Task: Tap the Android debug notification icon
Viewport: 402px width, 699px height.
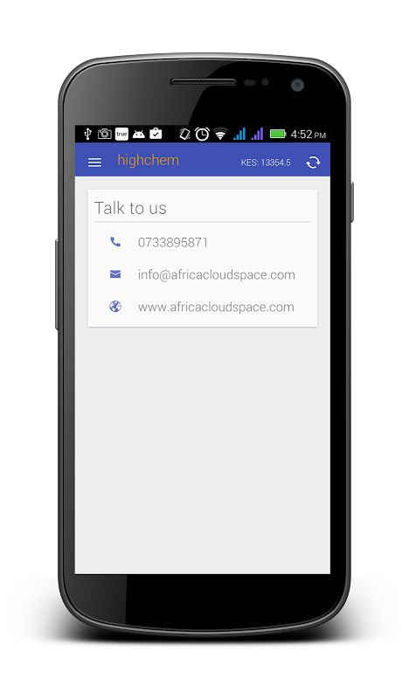Action: point(139,134)
